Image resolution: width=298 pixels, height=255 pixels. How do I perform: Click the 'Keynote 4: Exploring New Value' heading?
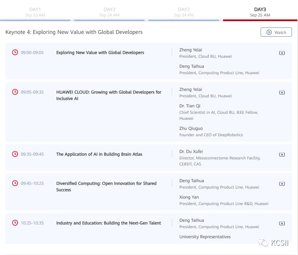74,32
